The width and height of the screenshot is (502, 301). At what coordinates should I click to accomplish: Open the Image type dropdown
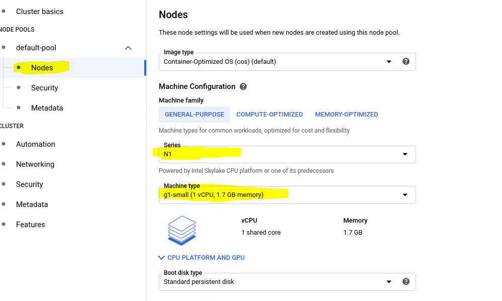287,62
